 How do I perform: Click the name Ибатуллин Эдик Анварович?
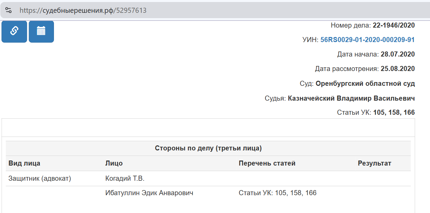[149, 193]
